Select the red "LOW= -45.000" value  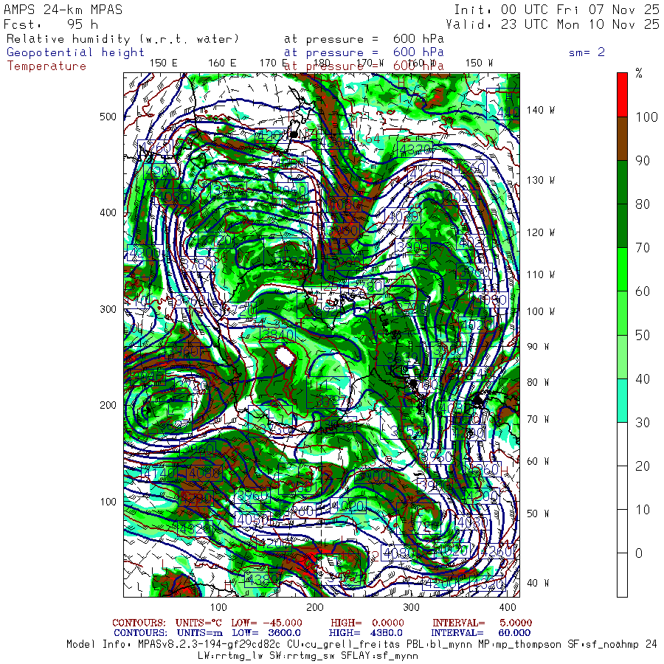click(267, 623)
